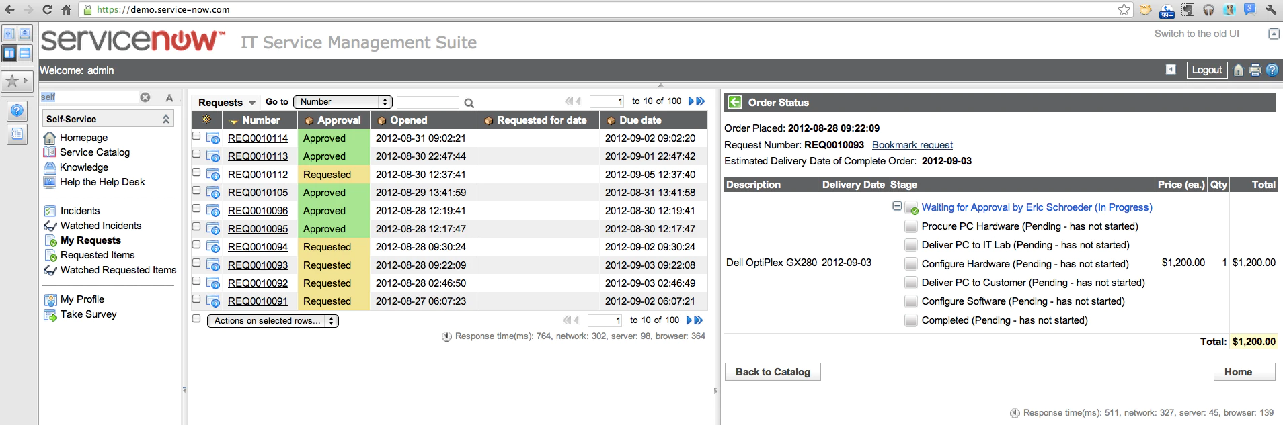Collapse the Waiting for Approval stage tree

click(x=897, y=206)
